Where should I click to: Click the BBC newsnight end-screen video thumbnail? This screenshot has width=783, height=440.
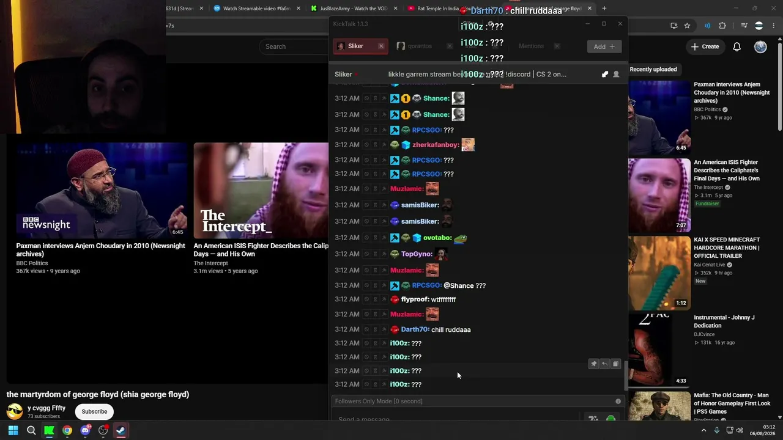[102, 190]
